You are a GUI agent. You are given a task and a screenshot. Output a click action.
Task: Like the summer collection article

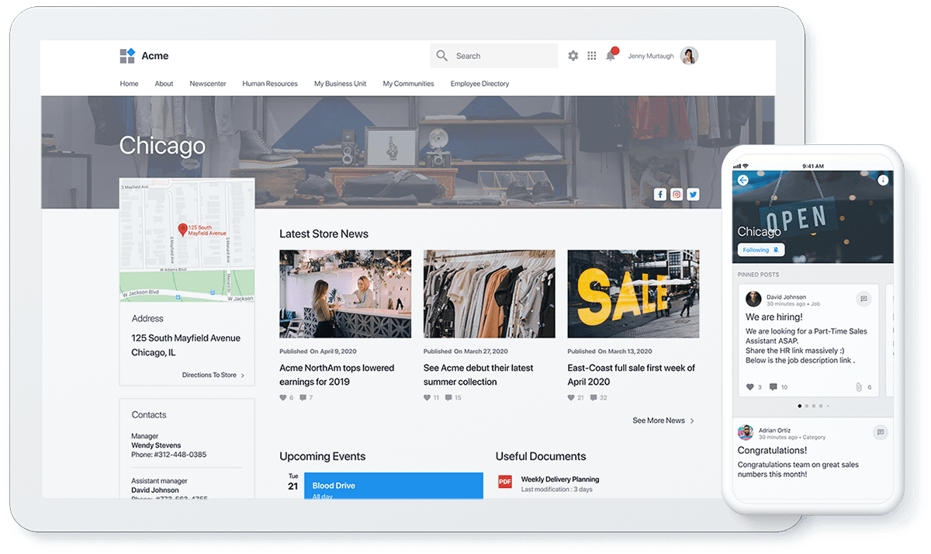click(427, 398)
